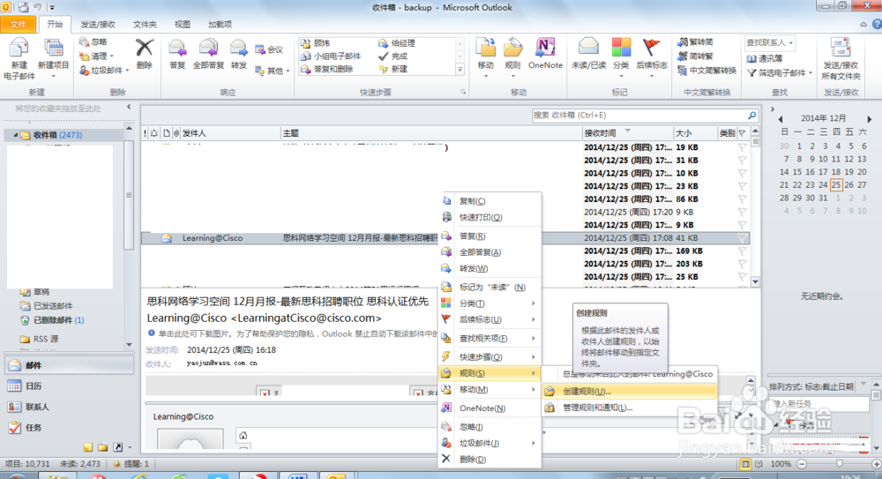The width and height of the screenshot is (882, 479).
Task: Select Mark as Unread in the context menu
Action: pos(490,287)
